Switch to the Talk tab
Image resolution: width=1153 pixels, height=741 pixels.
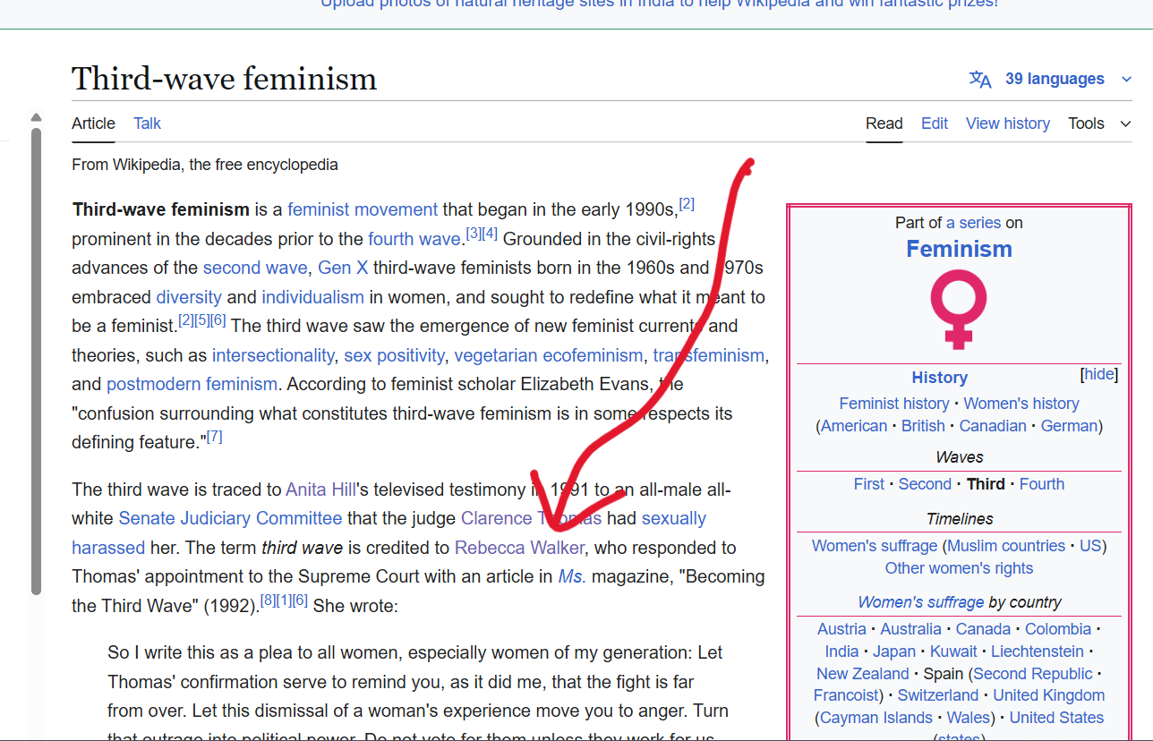point(147,123)
